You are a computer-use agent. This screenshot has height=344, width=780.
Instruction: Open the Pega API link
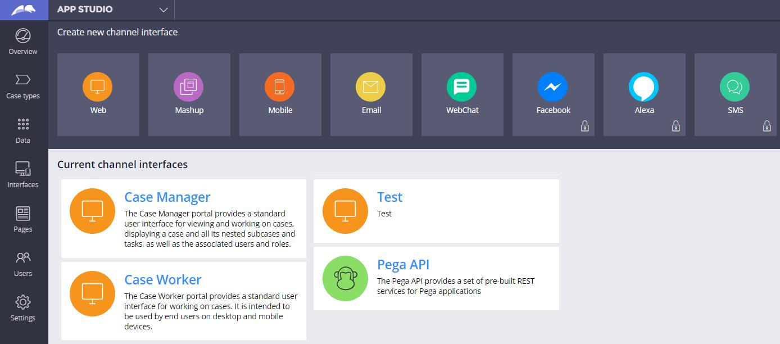403,265
